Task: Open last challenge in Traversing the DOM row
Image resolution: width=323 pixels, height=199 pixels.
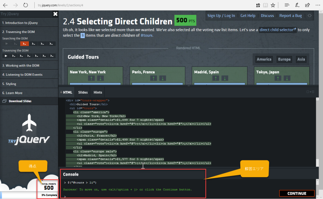Action: point(52,56)
